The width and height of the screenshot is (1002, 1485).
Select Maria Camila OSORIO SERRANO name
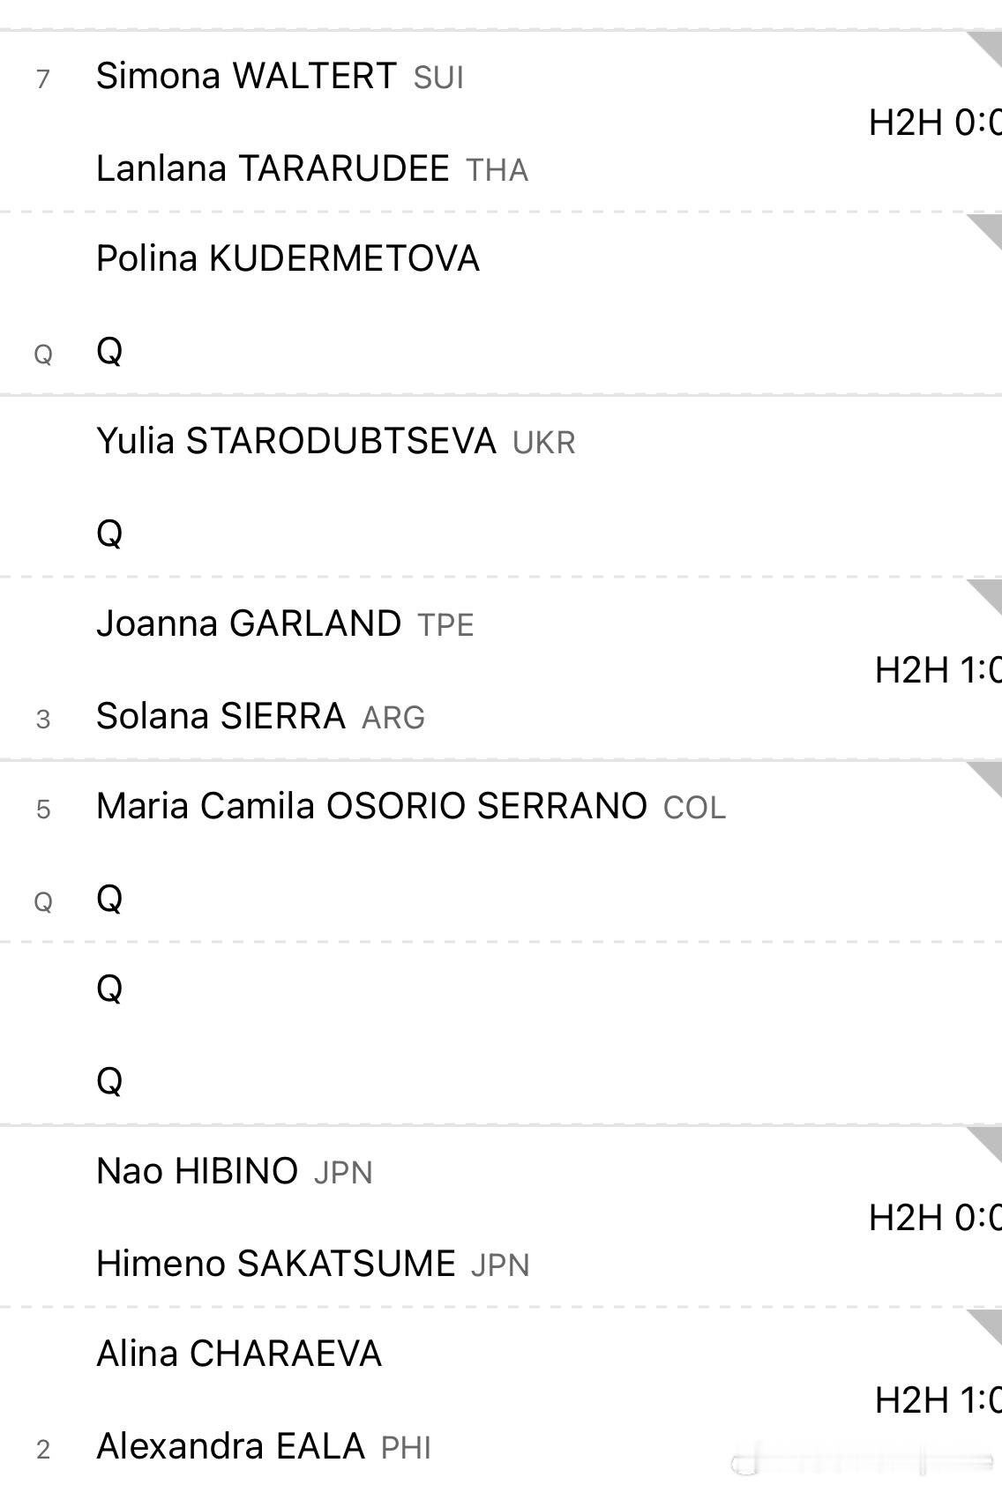click(371, 806)
